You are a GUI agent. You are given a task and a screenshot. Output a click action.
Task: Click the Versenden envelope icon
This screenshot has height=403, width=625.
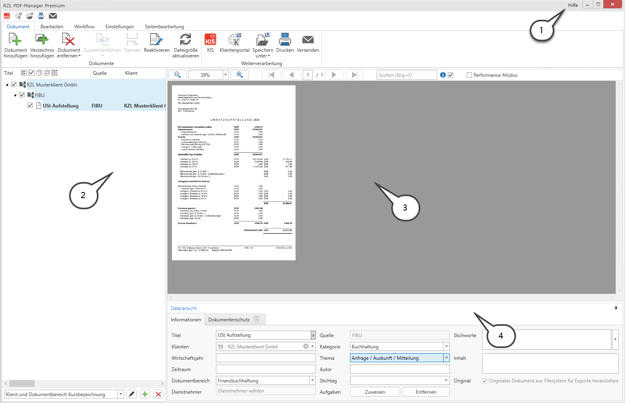pyautogui.click(x=308, y=40)
